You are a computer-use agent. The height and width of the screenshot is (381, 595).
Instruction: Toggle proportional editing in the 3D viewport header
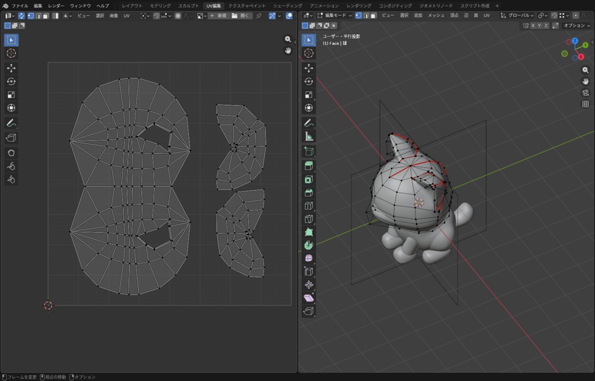click(575, 16)
